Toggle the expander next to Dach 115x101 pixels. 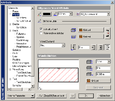[10, 31]
